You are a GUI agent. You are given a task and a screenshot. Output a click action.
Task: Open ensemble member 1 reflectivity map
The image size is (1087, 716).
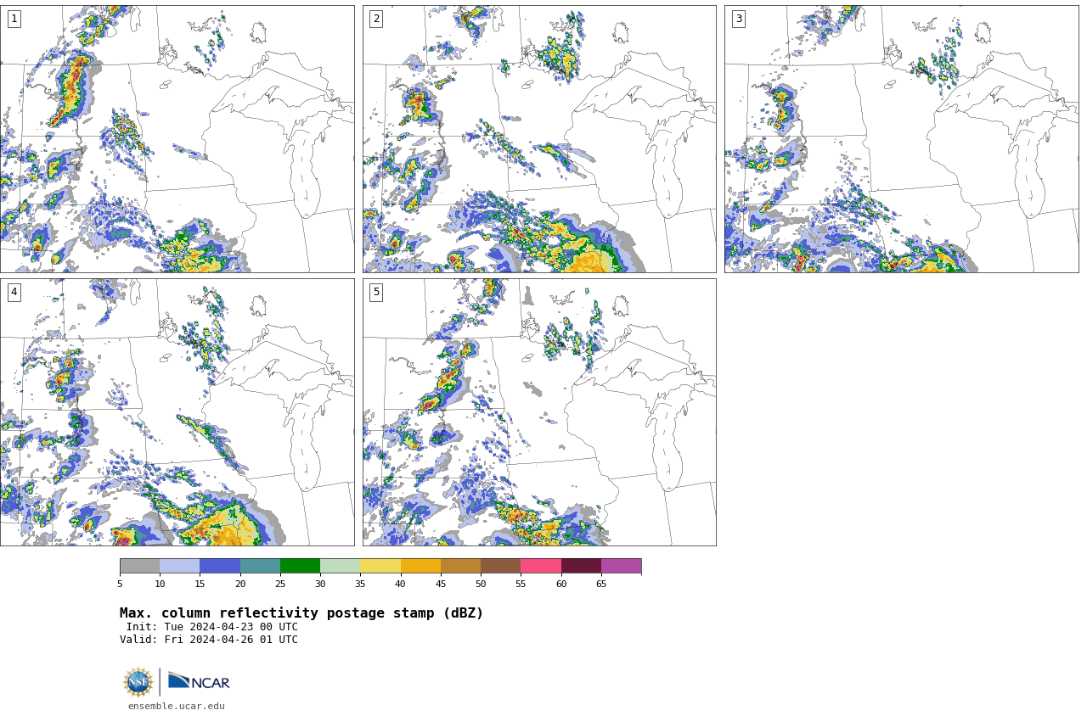point(177,139)
